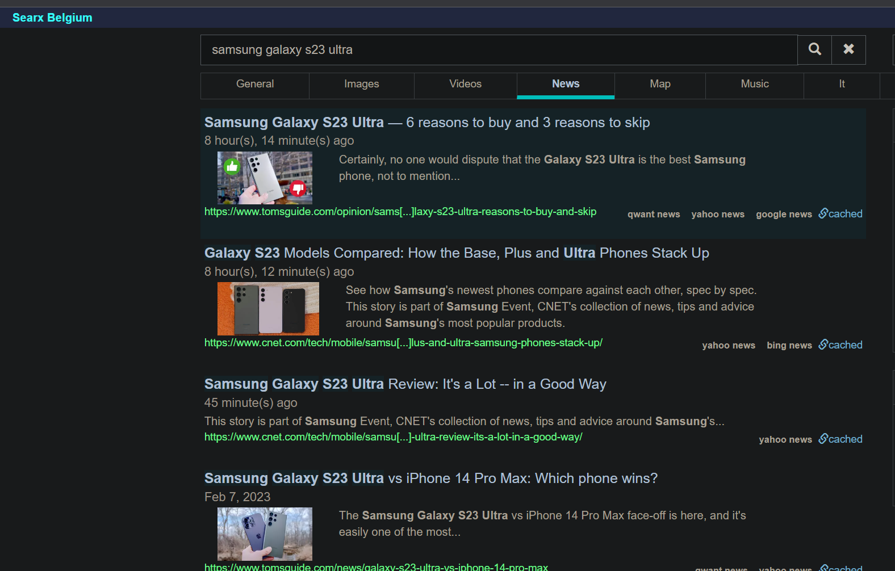The width and height of the screenshot is (895, 571).
Task: Open tomsguide.com reasons-to-buy-and-skip URL
Action: 400,212
